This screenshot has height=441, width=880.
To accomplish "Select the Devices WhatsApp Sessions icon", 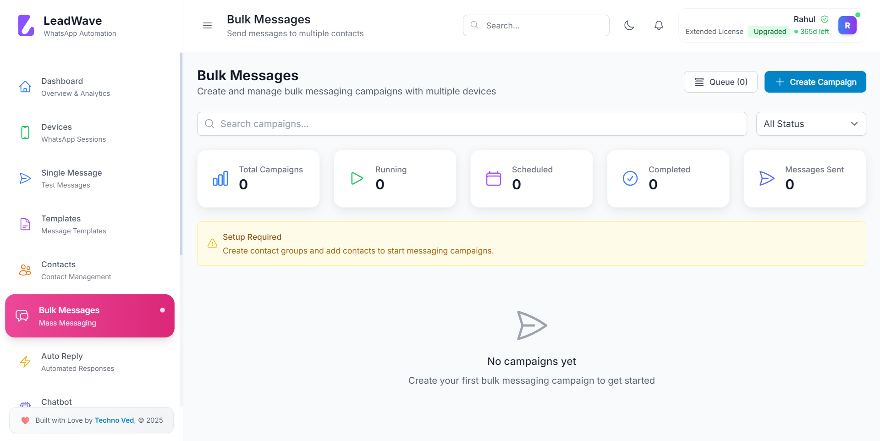I will coord(25,132).
